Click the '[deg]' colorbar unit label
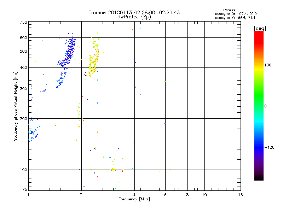283x212 pixels. point(260,29)
